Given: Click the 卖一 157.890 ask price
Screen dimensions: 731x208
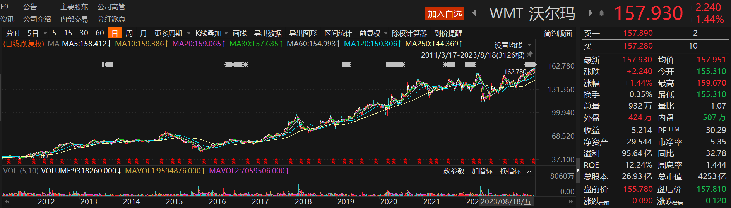Looking at the screenshot, I should click(x=638, y=33).
